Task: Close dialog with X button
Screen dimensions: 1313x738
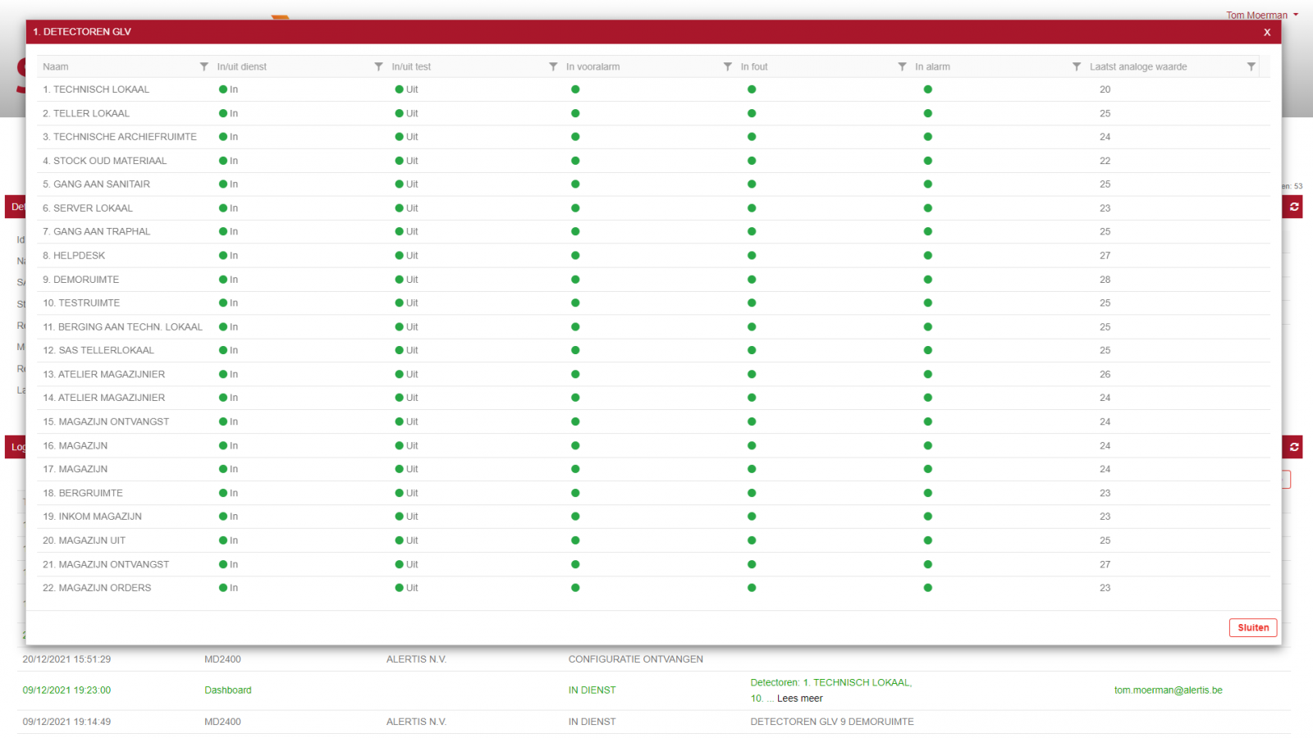Action: 1267,32
